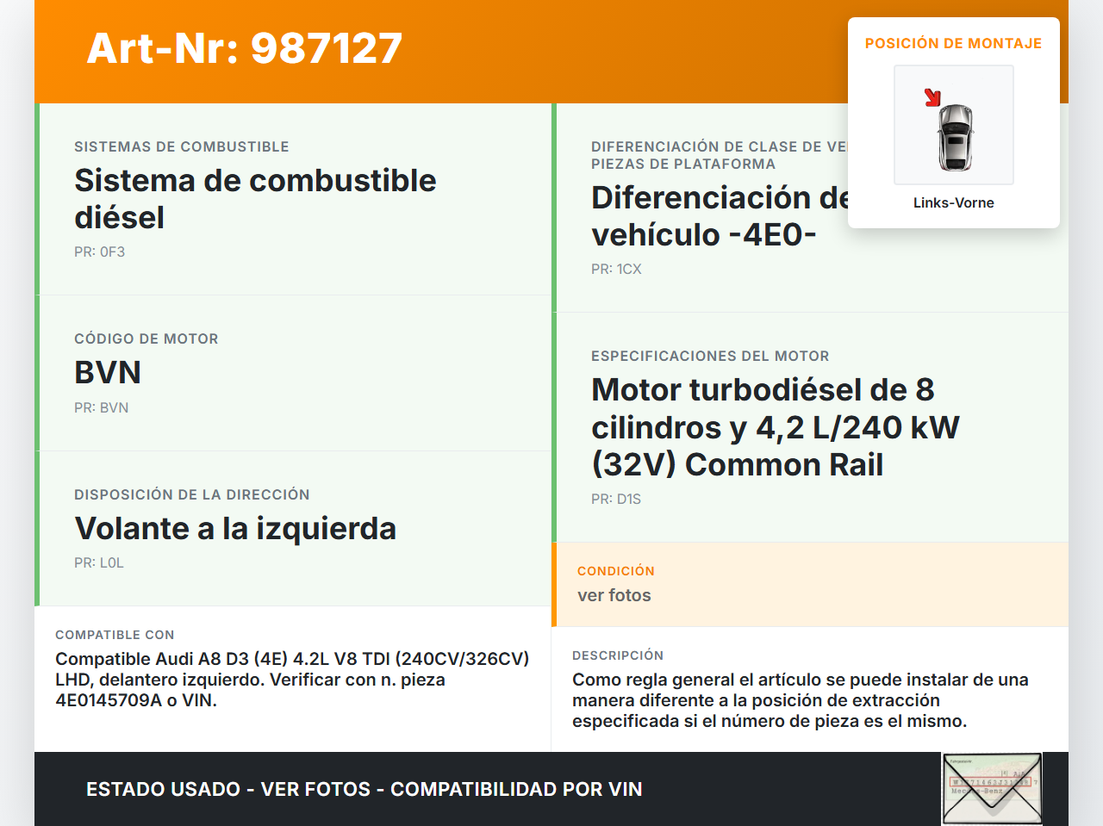The width and height of the screenshot is (1103, 826).
Task: Select the Art-Nr: 987127 heading
Action: pyautogui.click(x=245, y=48)
